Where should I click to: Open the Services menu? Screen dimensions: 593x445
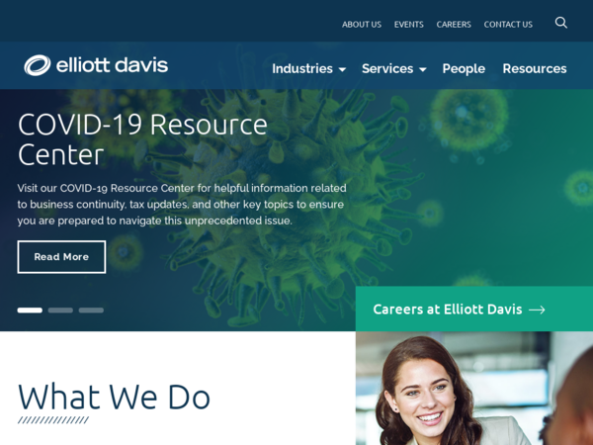[387, 69]
